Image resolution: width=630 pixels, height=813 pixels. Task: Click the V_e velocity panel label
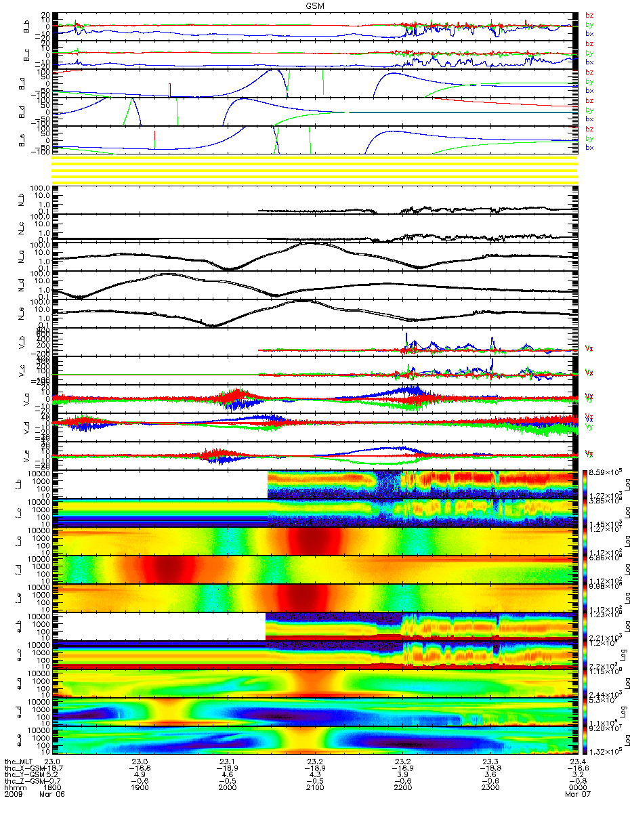27,457
